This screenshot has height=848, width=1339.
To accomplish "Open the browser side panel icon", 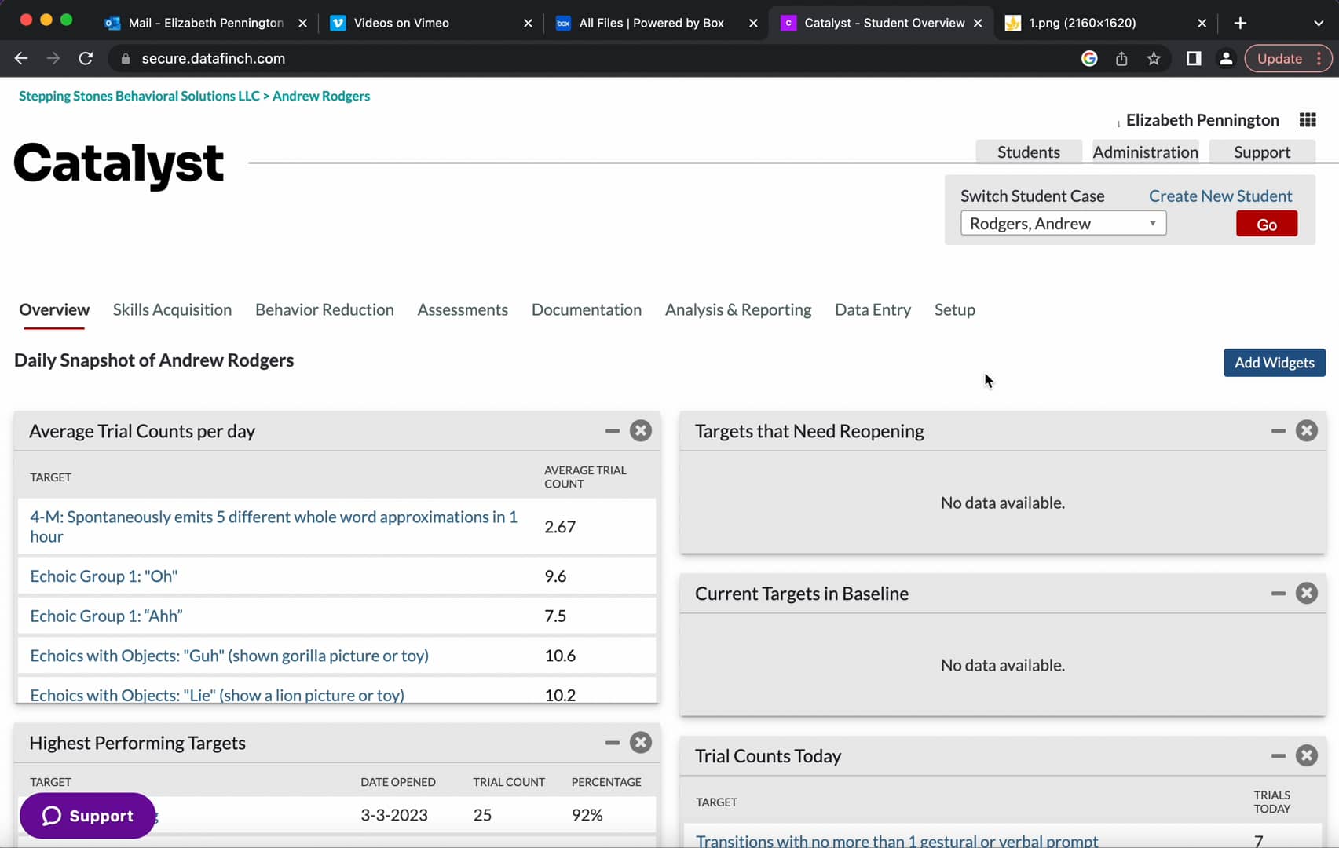I will (1194, 58).
